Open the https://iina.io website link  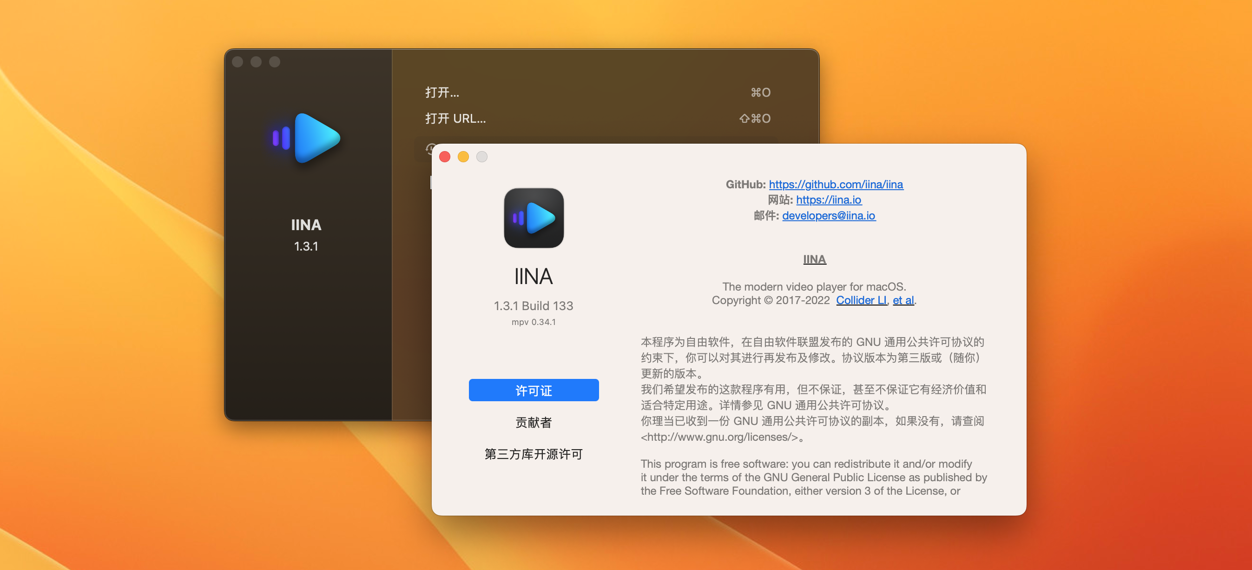(x=829, y=200)
